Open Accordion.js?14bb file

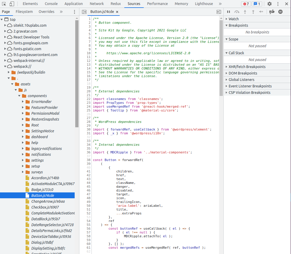point(45,178)
